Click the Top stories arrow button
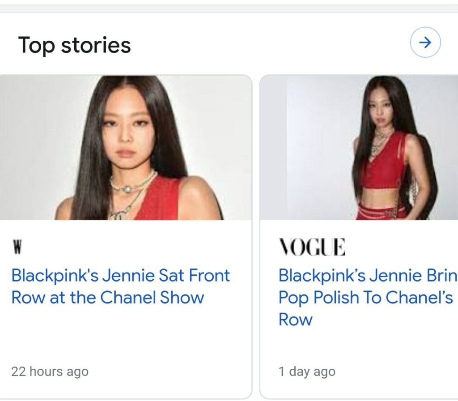Screen dimensions: 458x401 (x=425, y=43)
